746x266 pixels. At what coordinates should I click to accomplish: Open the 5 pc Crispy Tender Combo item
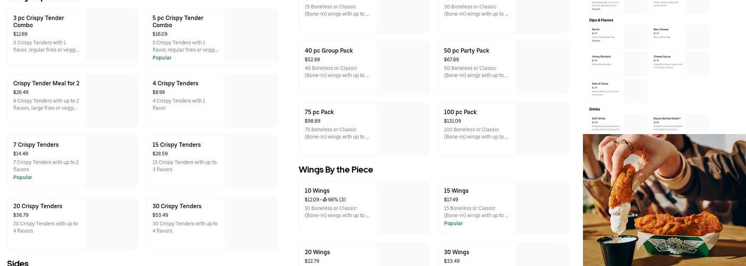212,37
